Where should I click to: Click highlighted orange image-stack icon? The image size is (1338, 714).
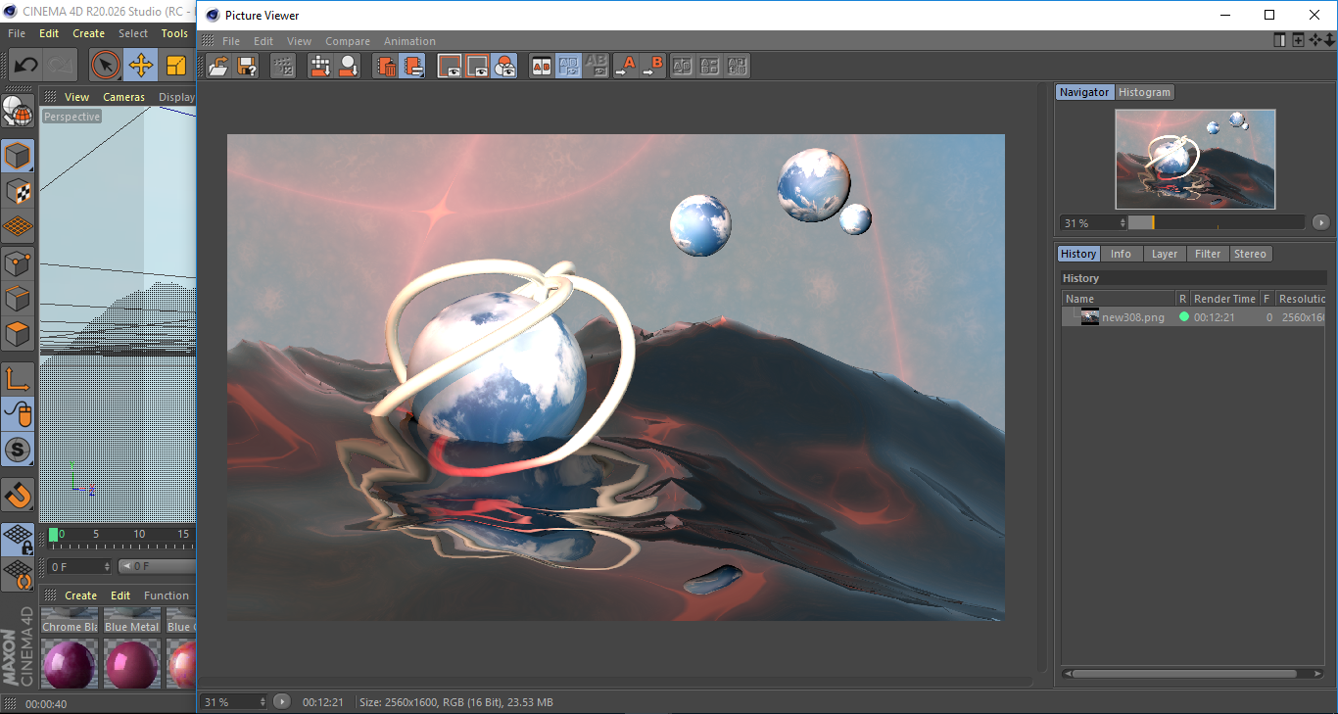(412, 66)
